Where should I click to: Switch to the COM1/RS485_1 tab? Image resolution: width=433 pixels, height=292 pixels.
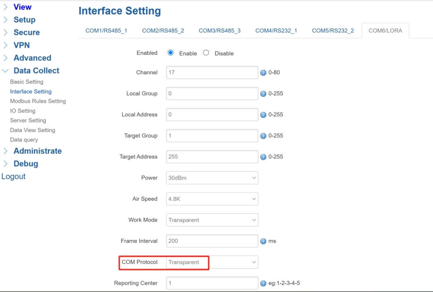tap(106, 31)
